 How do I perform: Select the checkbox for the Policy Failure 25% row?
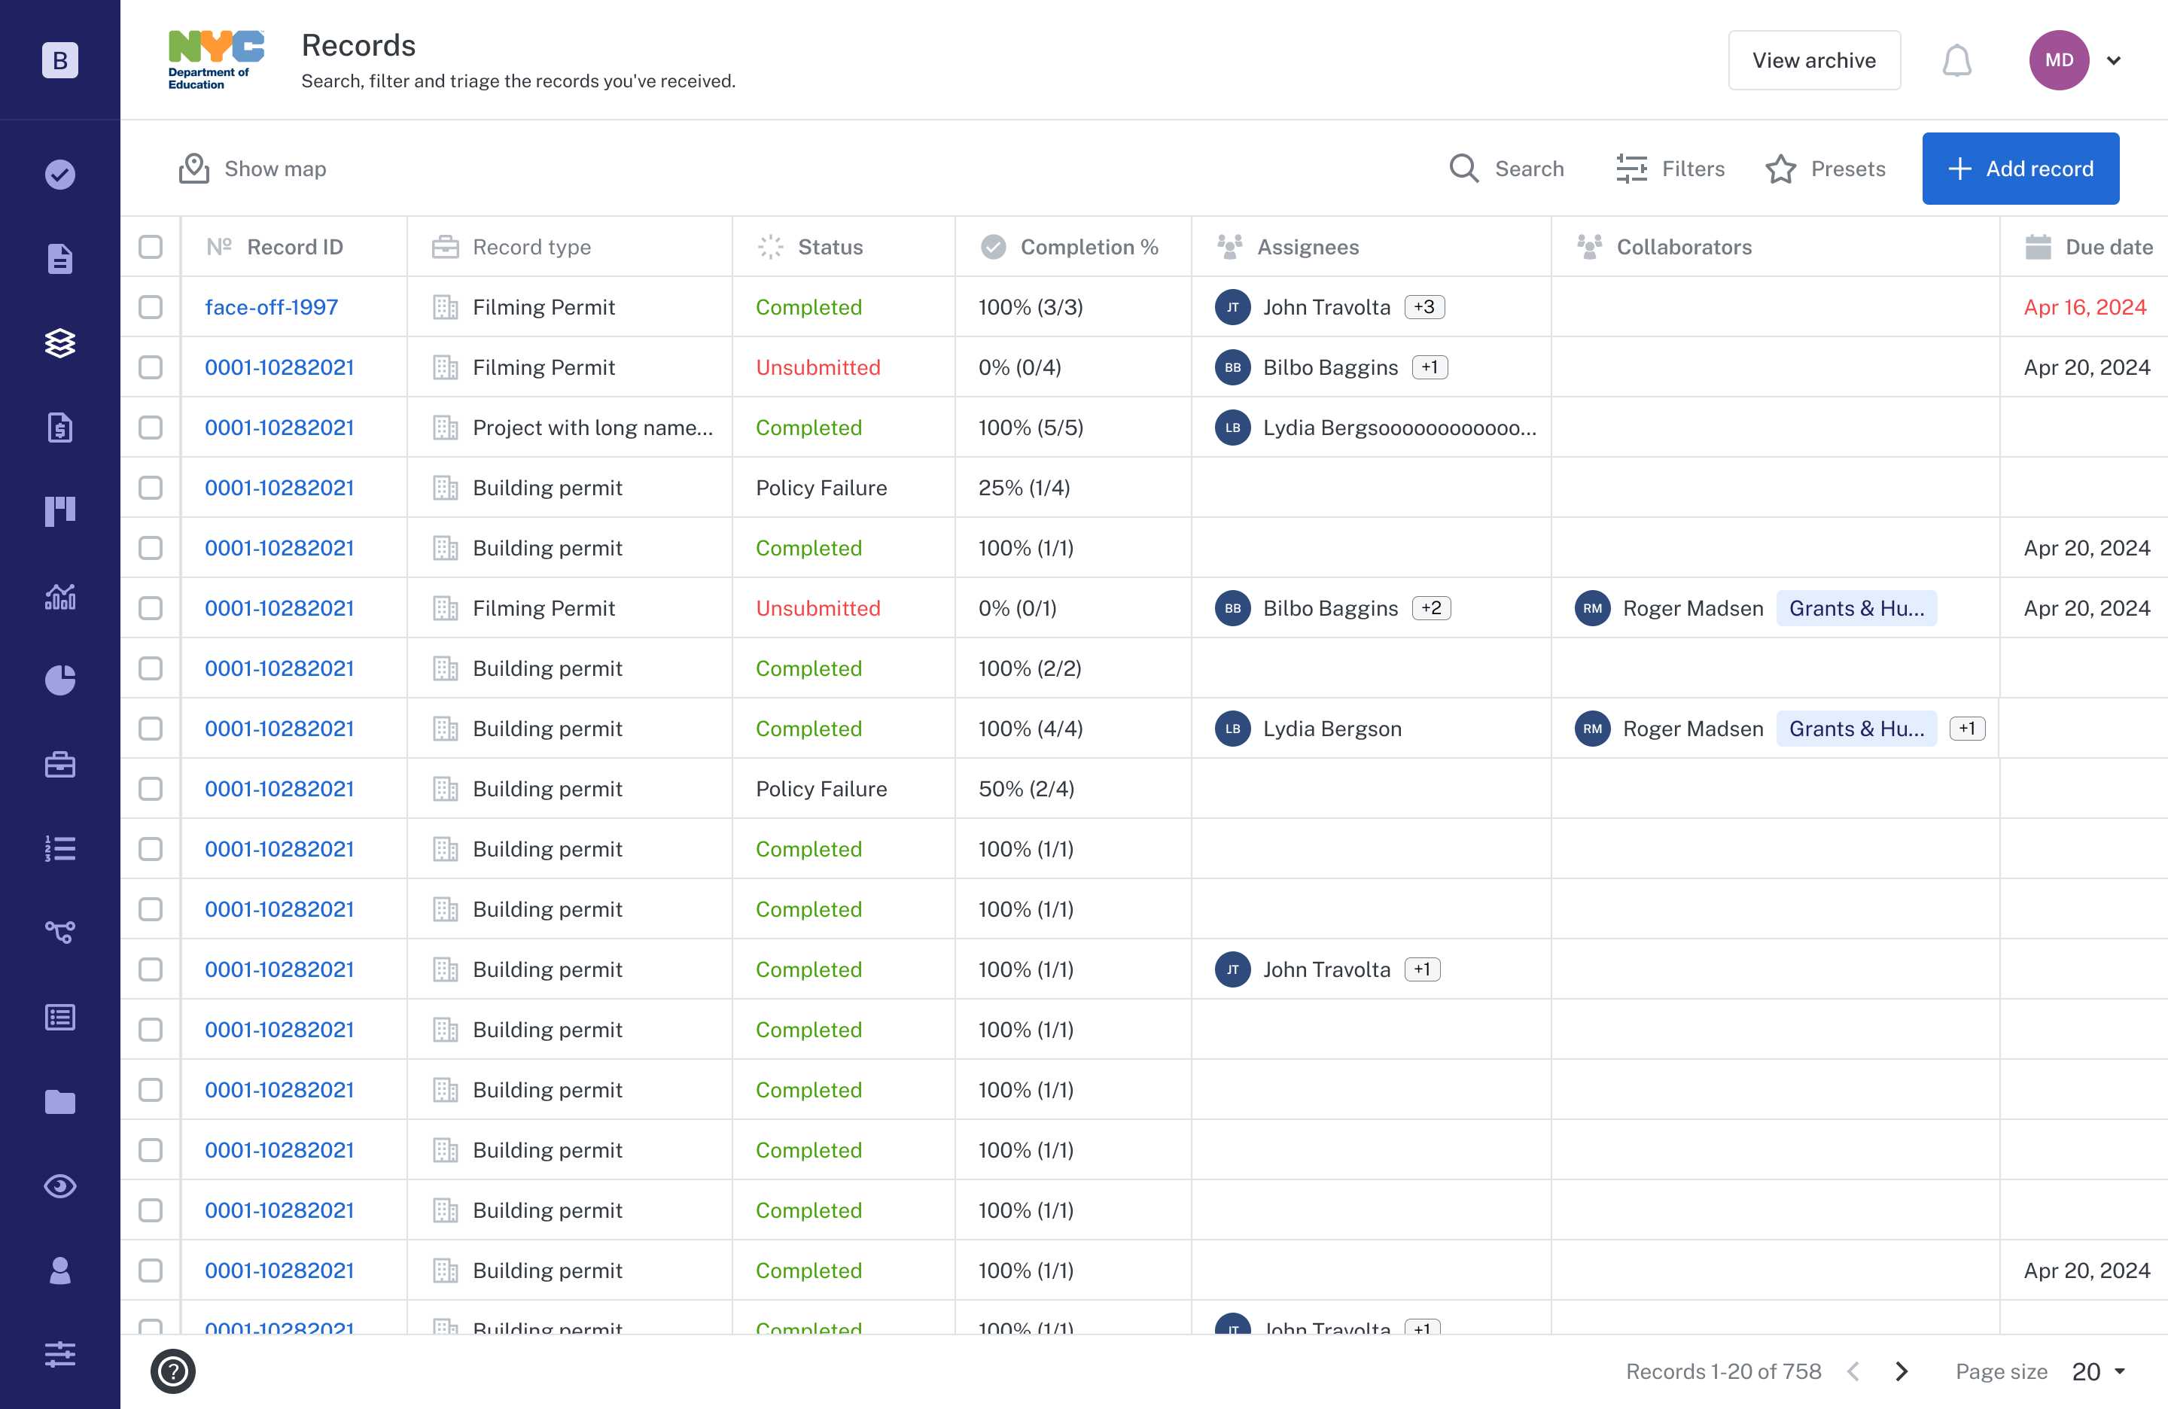(x=151, y=487)
